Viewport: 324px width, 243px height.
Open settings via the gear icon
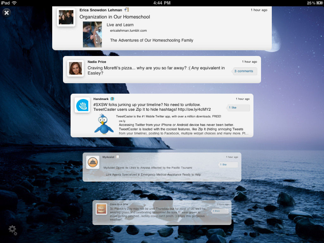click(x=13, y=230)
